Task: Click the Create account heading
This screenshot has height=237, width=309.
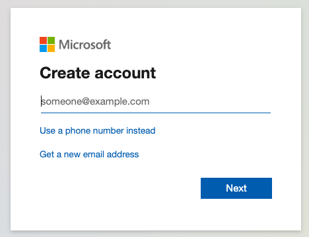Action: point(98,73)
